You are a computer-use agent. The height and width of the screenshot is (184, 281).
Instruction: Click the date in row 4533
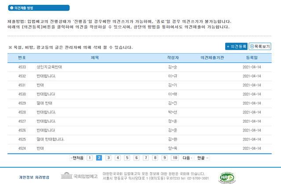tap(252, 67)
